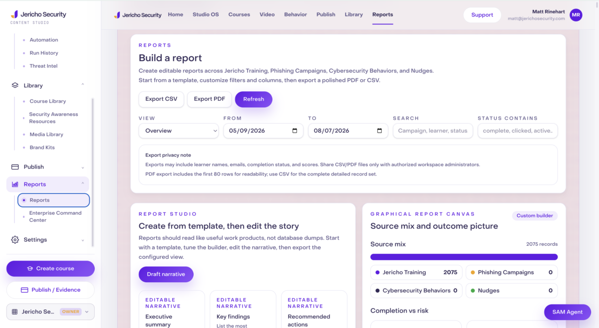The height and width of the screenshot is (328, 599).
Task: Expand the Publish section chevron
Action: (83, 167)
